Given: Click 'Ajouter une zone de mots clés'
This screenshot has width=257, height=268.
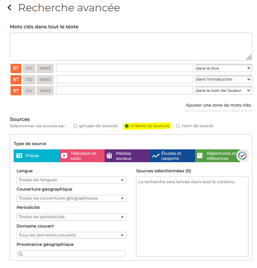Looking at the screenshot, I should [218, 105].
